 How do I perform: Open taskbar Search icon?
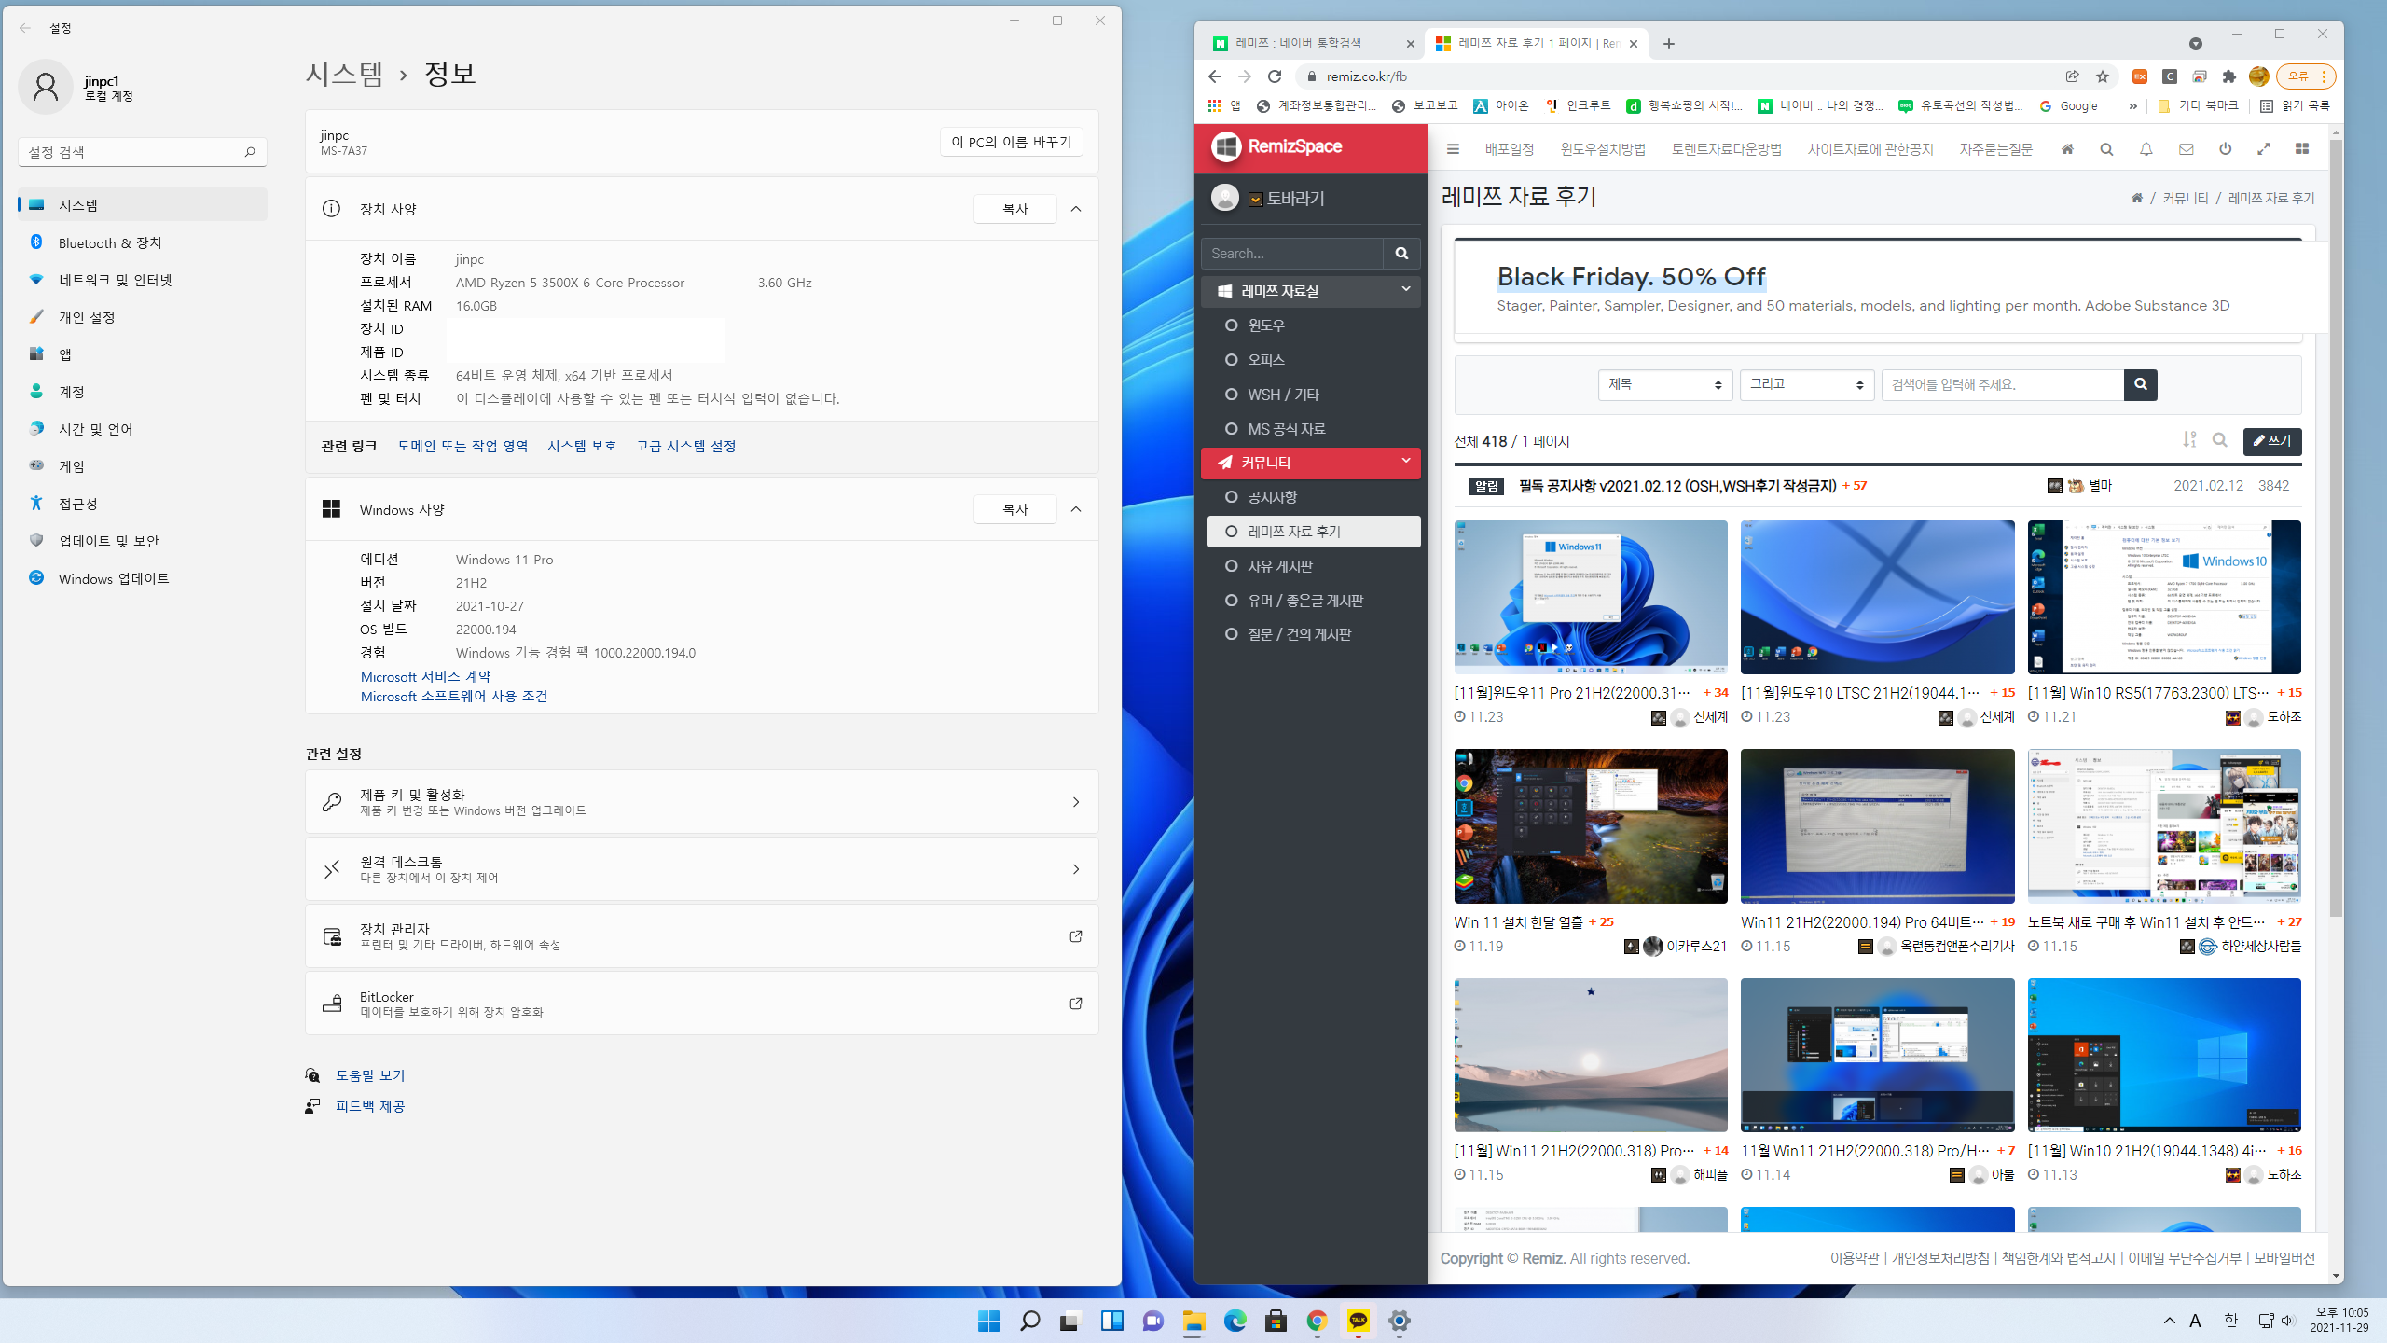pos(1029,1321)
